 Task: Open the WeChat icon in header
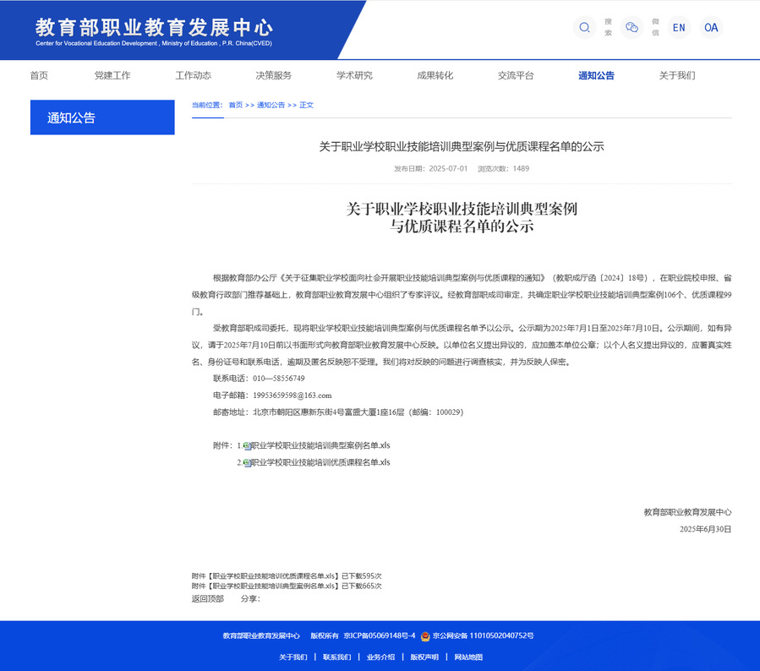point(632,28)
